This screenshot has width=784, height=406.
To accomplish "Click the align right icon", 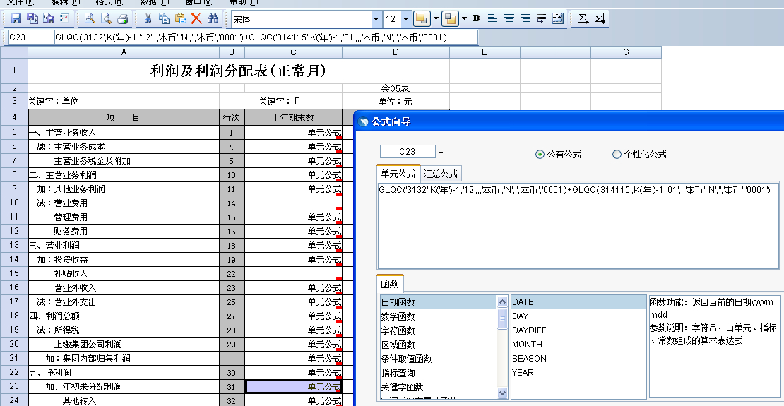I will pyautogui.click(x=525, y=18).
